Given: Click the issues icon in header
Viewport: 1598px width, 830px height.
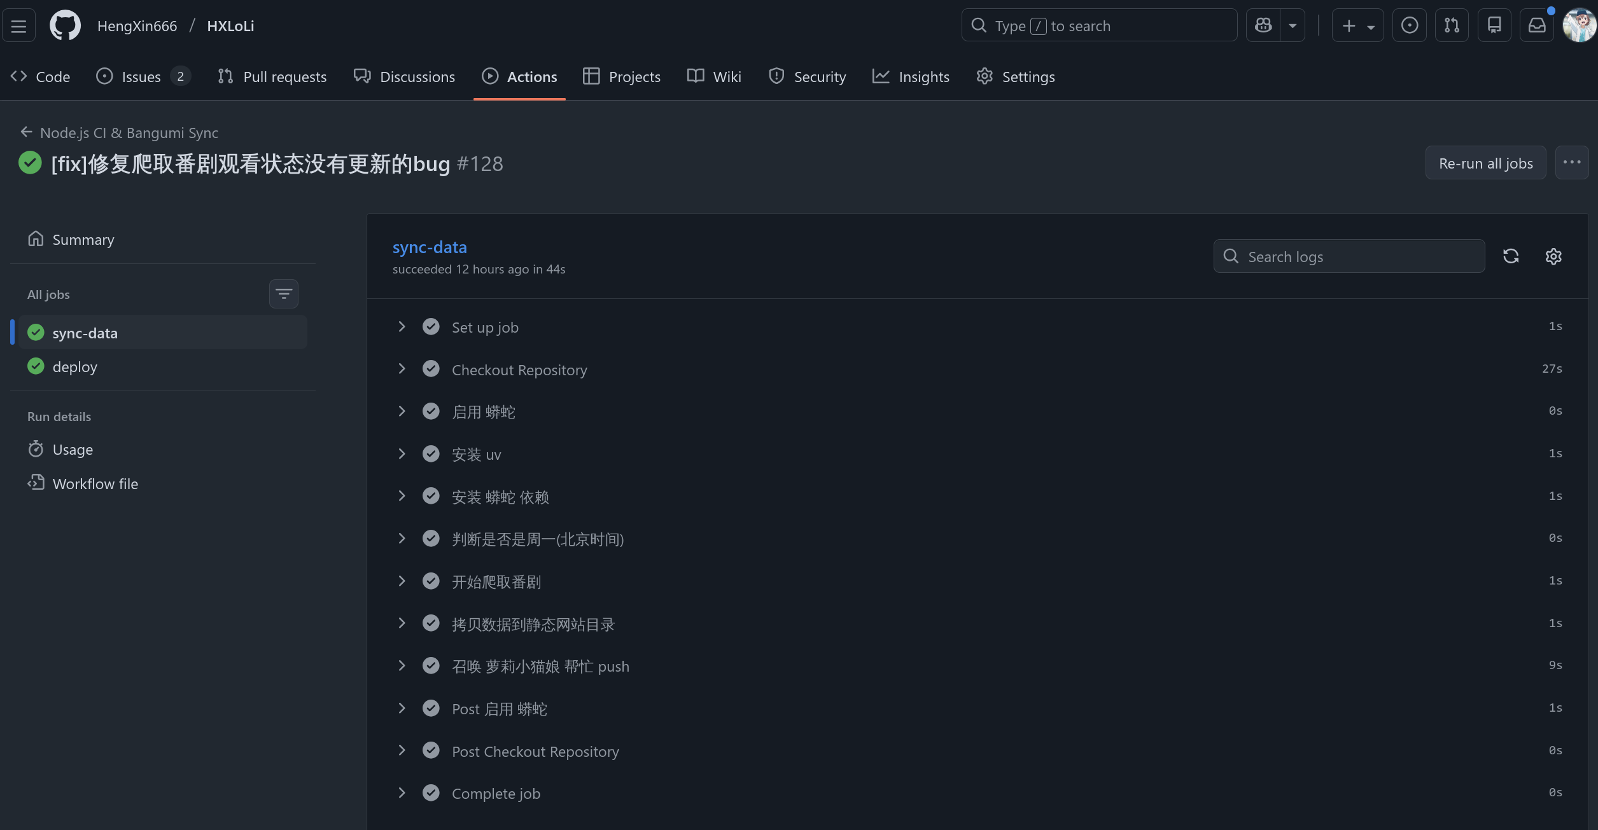Looking at the screenshot, I should click(1410, 25).
